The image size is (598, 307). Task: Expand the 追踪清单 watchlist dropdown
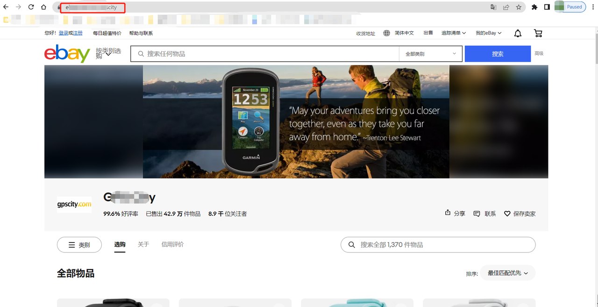[453, 33]
